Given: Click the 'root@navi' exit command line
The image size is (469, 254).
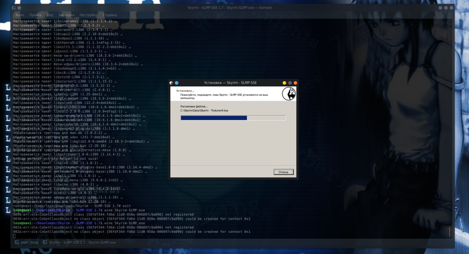Looking at the screenshot, I should [72, 206].
